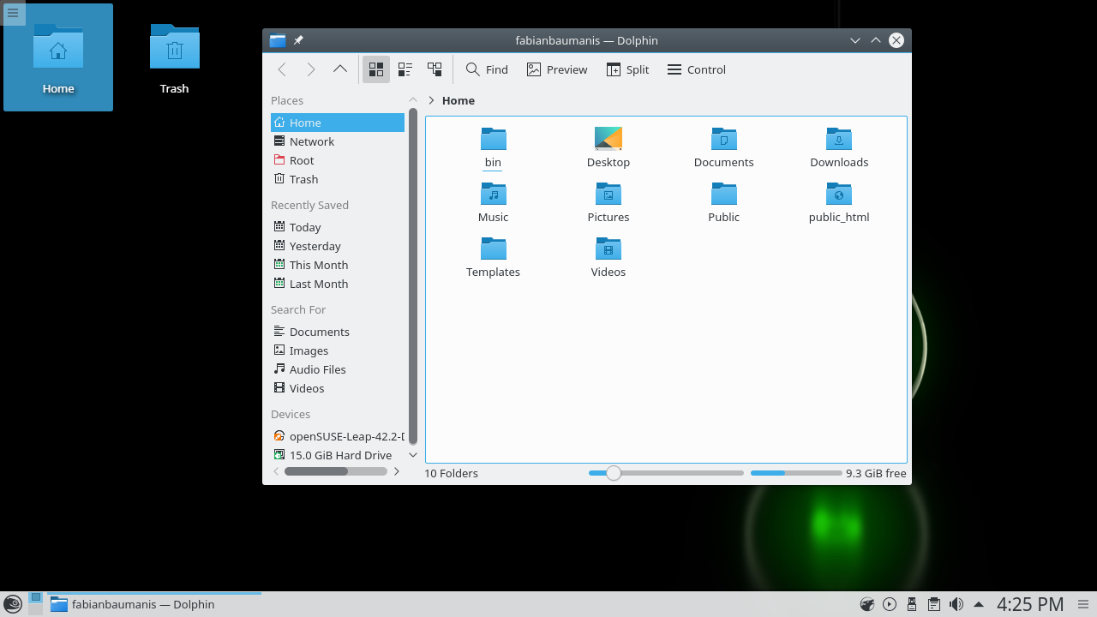Screen dimensions: 1097x617
Task: Open the Downloads folder icon
Action: pos(838,140)
